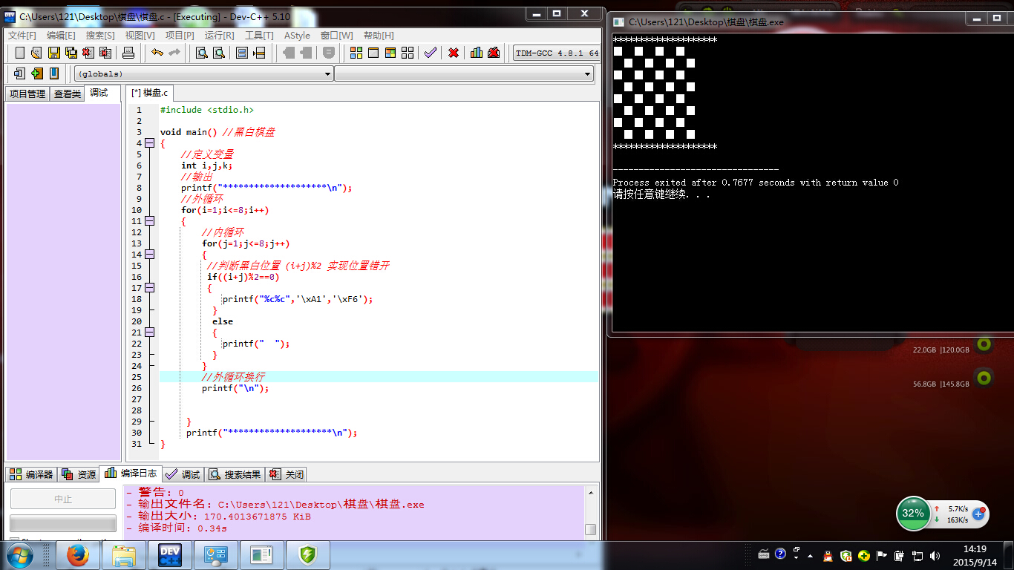Click the compile log scrollbar thumb
Screen dimensions: 1014x570
coord(590,529)
